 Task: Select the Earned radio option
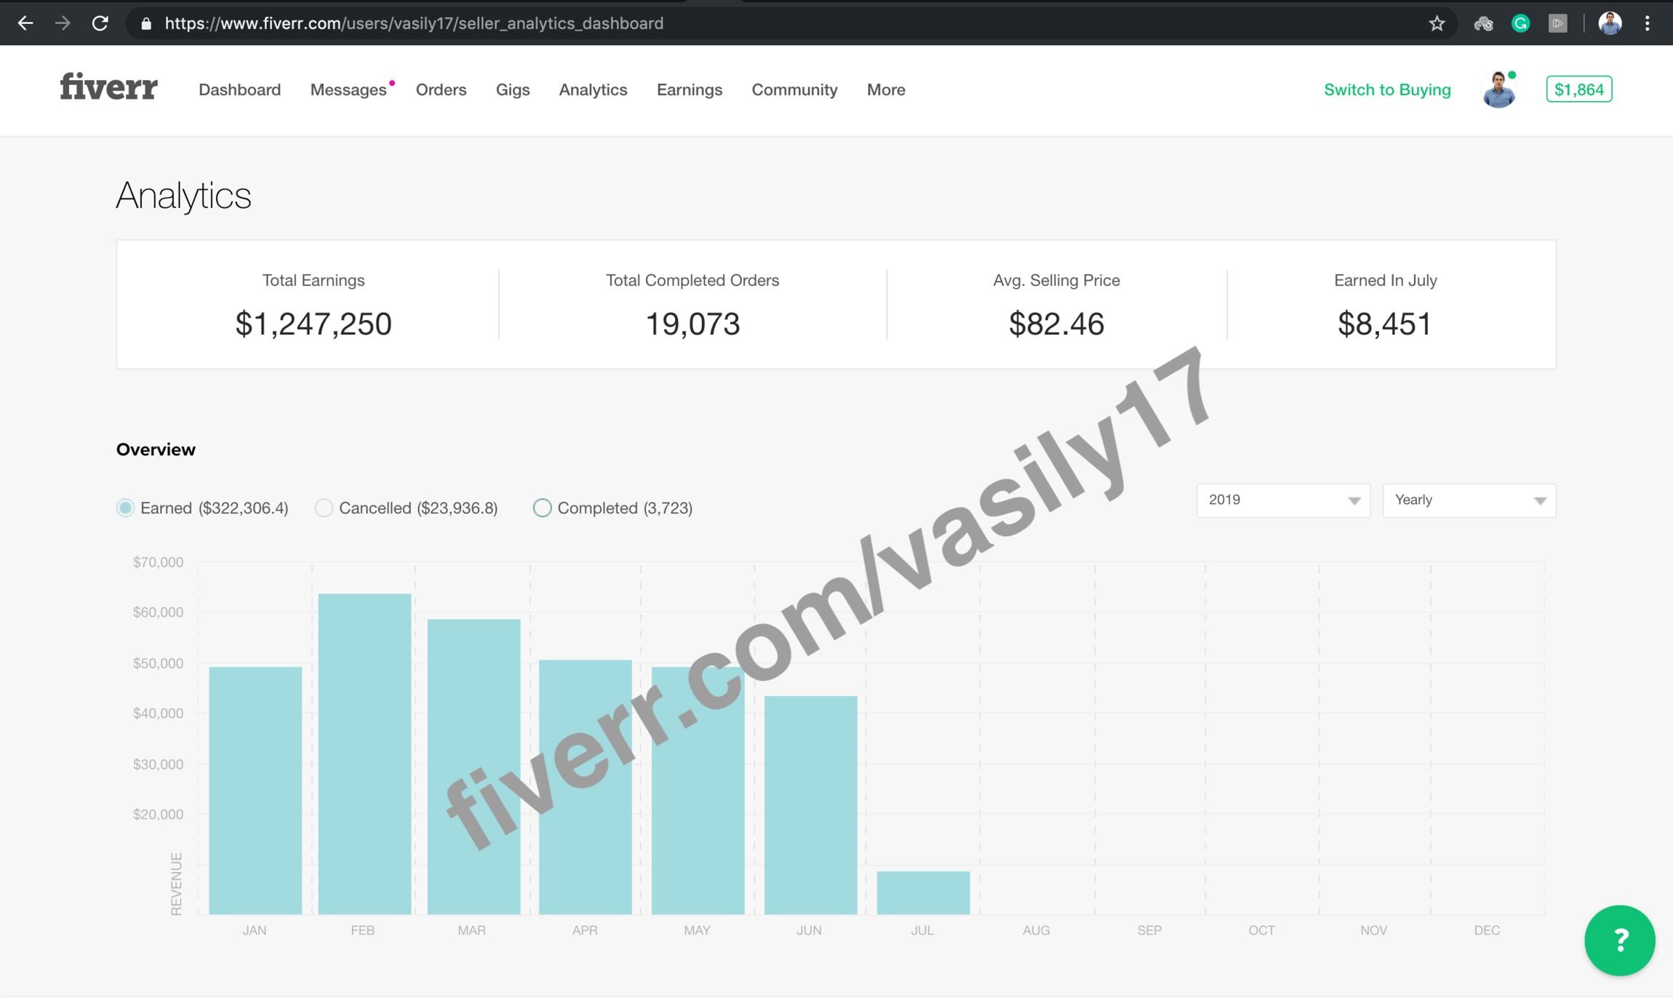125,508
